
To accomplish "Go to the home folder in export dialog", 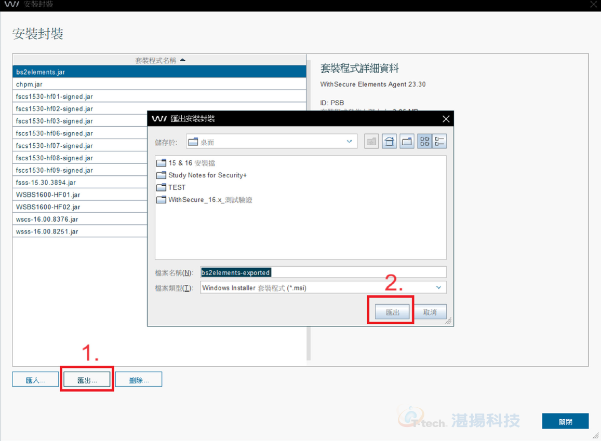I will [x=389, y=141].
